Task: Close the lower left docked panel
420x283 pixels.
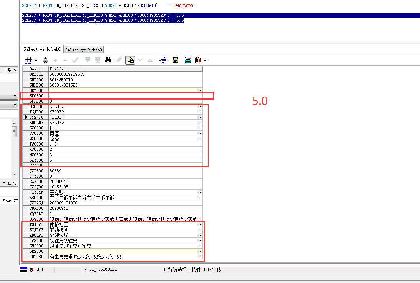Action: point(15,184)
